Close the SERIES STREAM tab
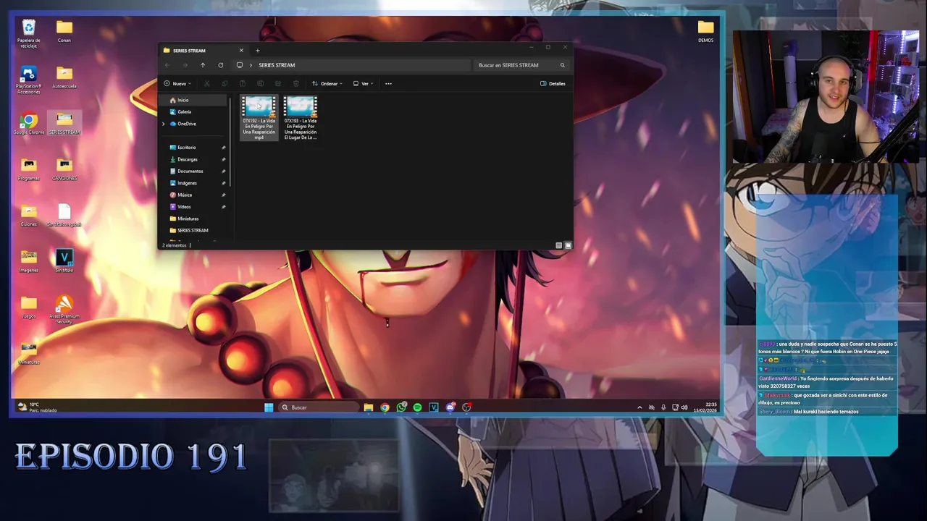Image resolution: width=927 pixels, height=521 pixels. (241, 51)
